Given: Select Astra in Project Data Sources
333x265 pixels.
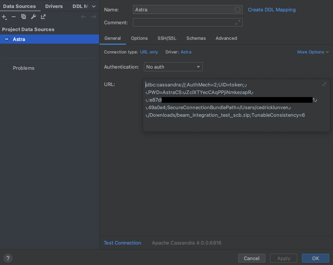Looking at the screenshot, I should coord(49,39).
